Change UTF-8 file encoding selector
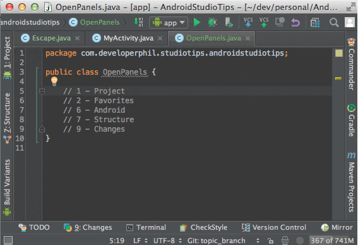Image resolution: width=358 pixels, height=245 pixels. coord(167,241)
